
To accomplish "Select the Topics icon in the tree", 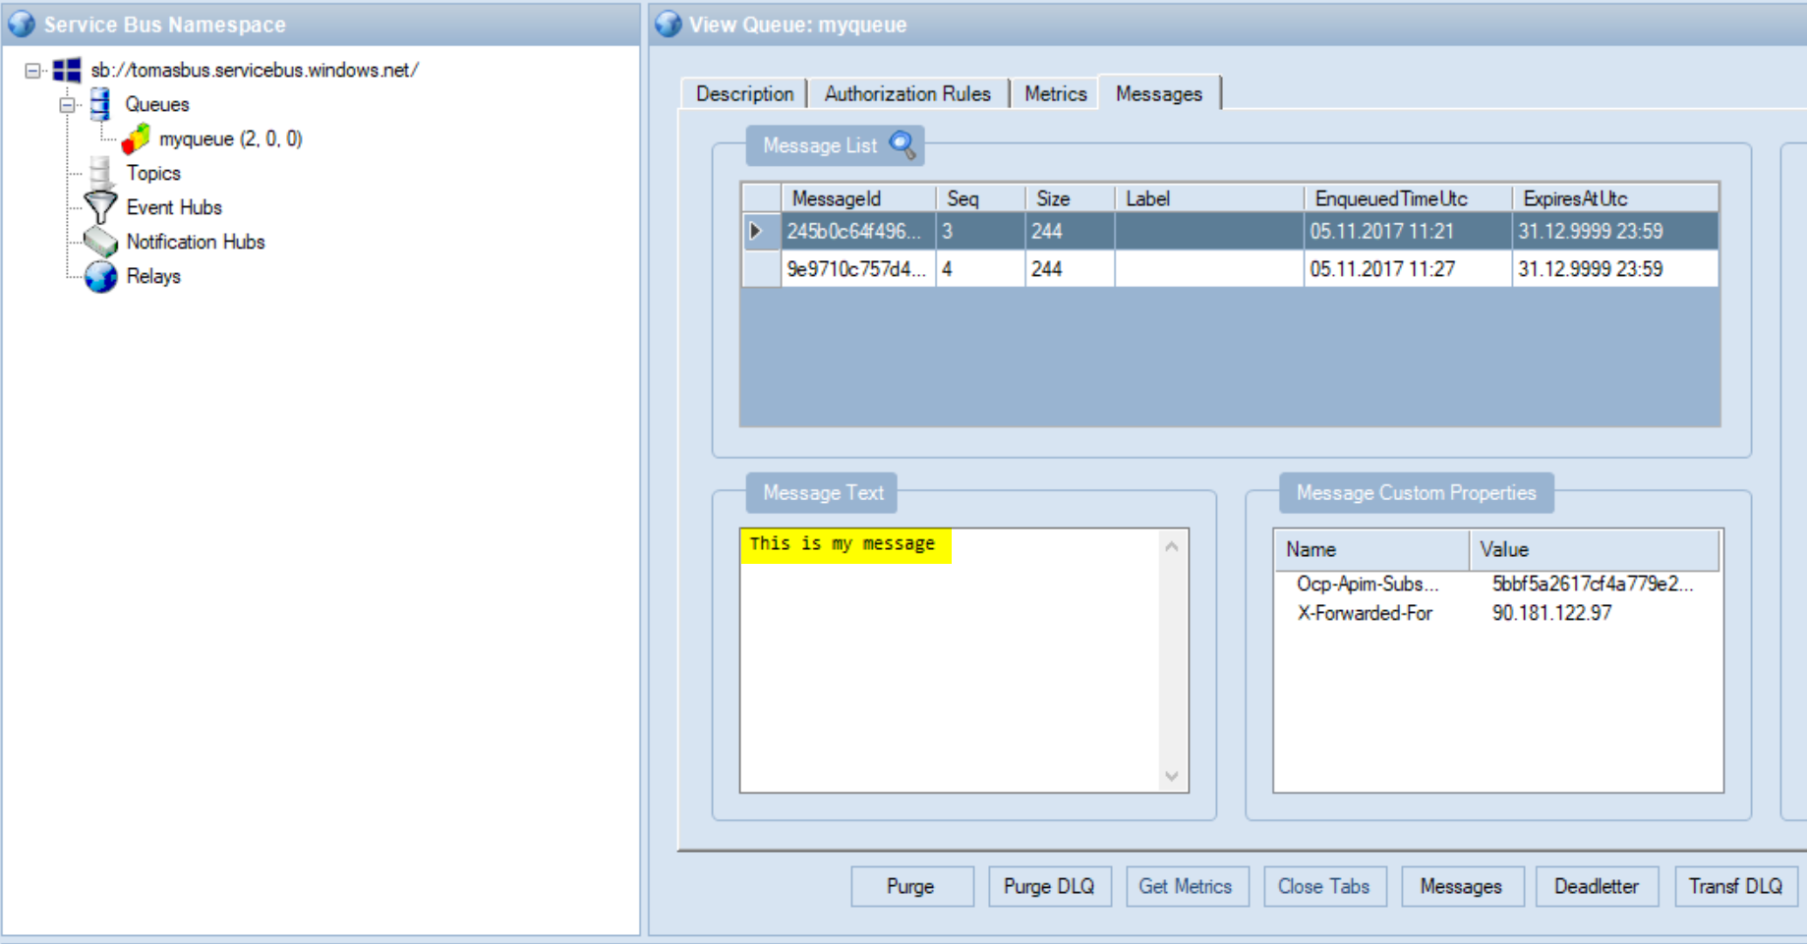I will pyautogui.click(x=100, y=173).
